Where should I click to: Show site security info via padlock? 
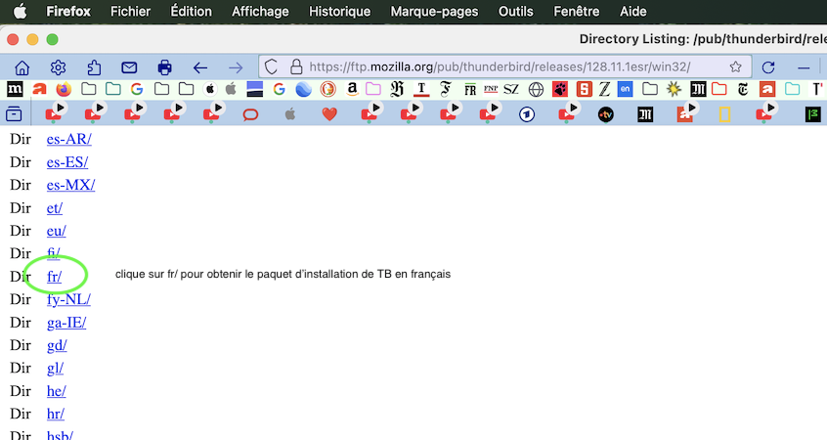296,67
